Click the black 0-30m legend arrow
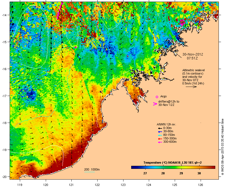This screenshot has height=187, width=226. [160, 128]
